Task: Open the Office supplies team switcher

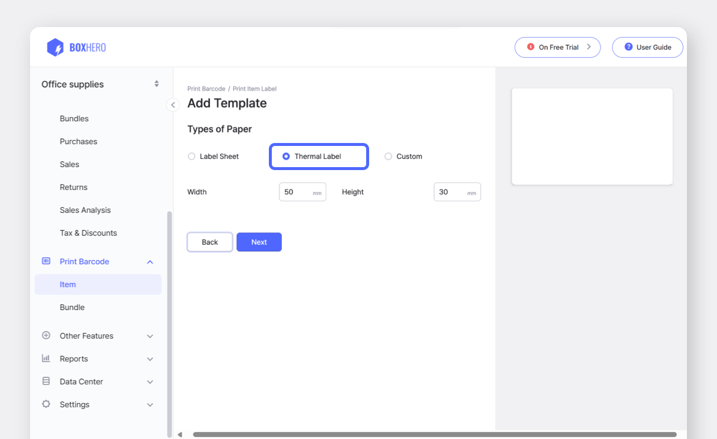Action: click(x=156, y=84)
